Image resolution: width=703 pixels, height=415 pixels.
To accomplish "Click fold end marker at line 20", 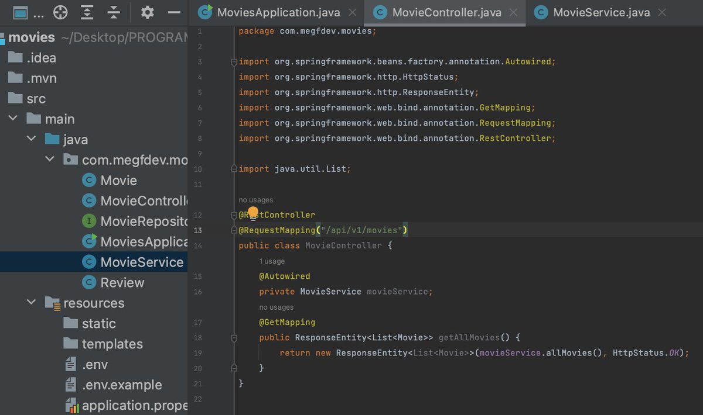I will [x=234, y=368].
